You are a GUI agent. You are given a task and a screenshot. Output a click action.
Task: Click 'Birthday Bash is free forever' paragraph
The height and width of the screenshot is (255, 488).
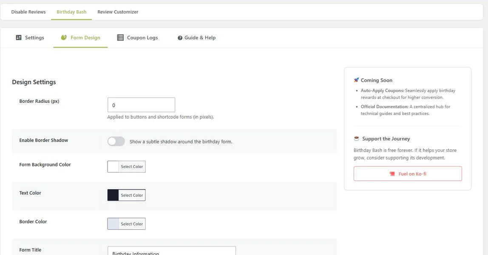[x=405, y=154]
